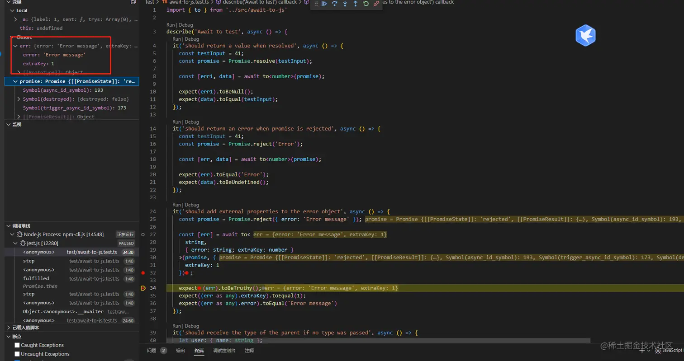The height and width of the screenshot is (361, 684).
Task: Click Run above the describe block
Action: [171, 25]
